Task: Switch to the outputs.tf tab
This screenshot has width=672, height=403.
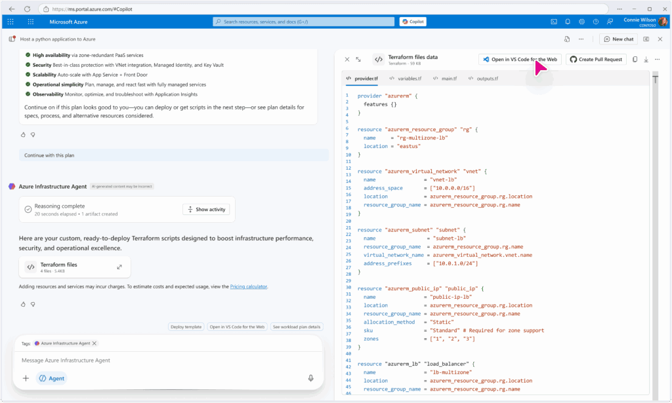Action: pos(483,79)
